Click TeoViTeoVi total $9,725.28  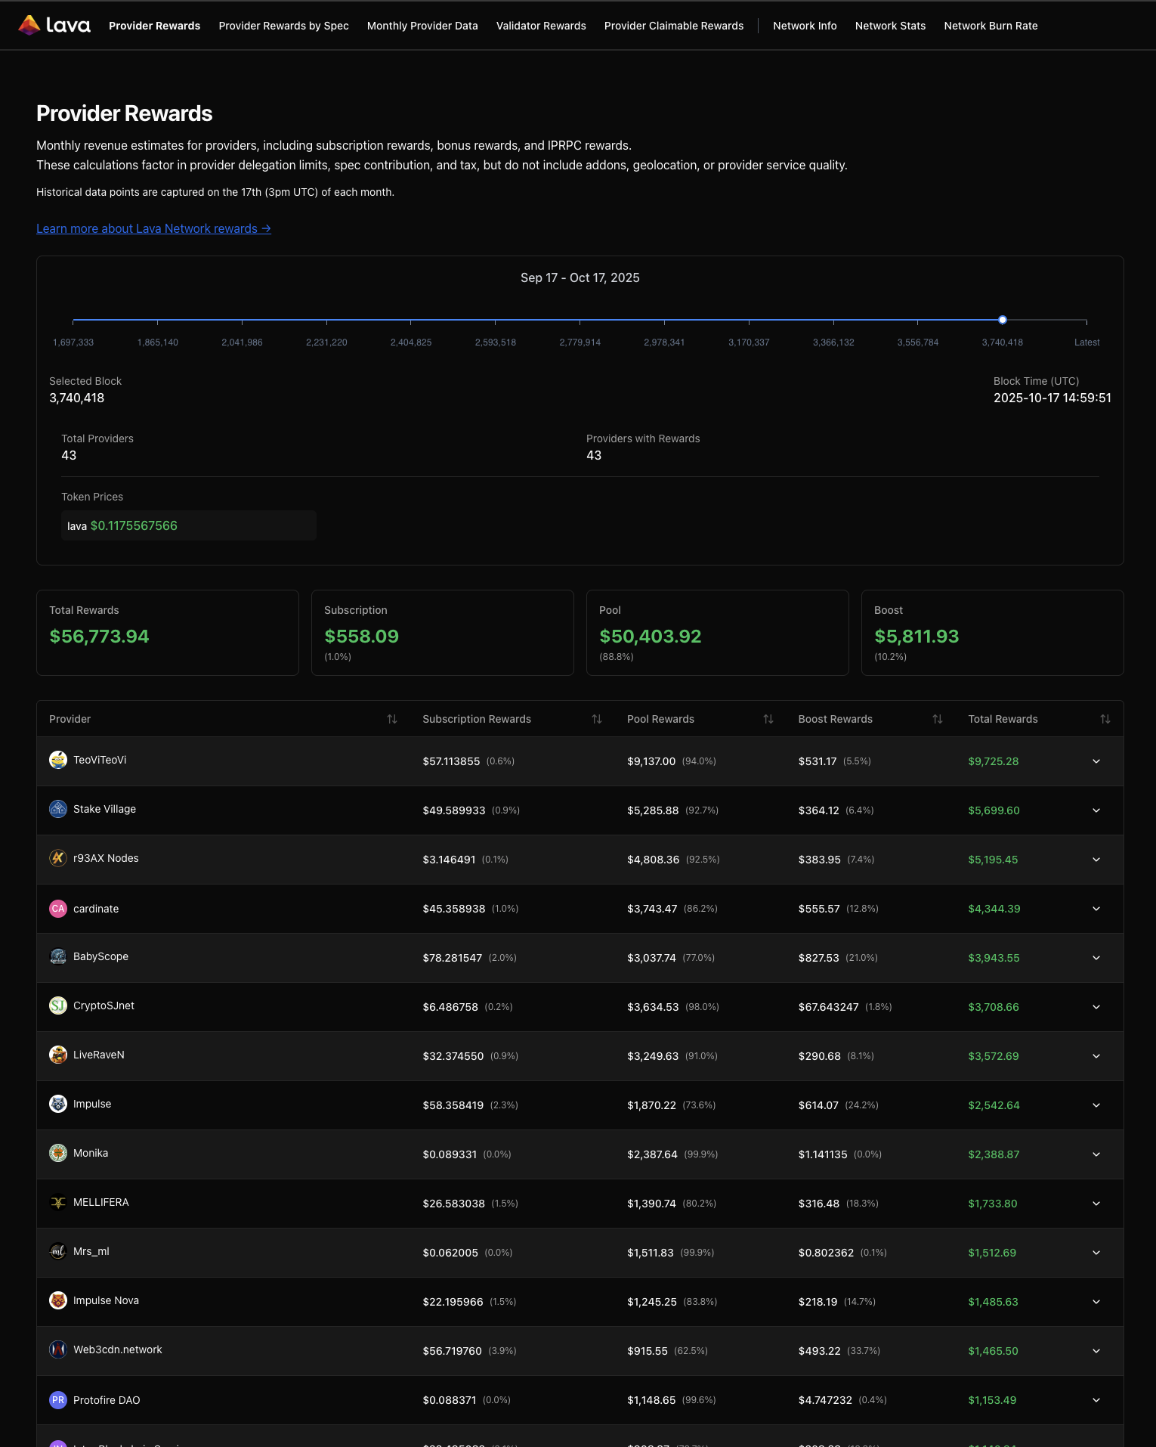coord(994,761)
